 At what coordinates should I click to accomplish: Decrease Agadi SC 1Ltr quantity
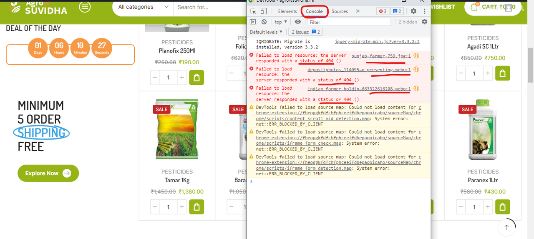tap(461, 73)
